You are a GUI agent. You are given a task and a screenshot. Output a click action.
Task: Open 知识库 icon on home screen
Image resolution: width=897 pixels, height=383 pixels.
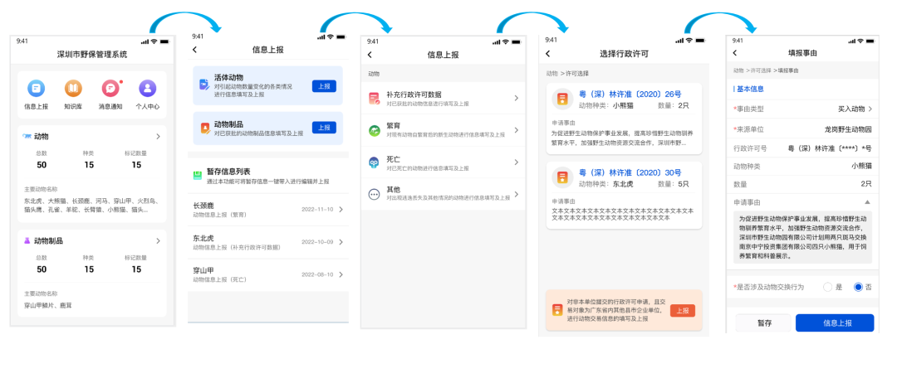click(x=73, y=89)
